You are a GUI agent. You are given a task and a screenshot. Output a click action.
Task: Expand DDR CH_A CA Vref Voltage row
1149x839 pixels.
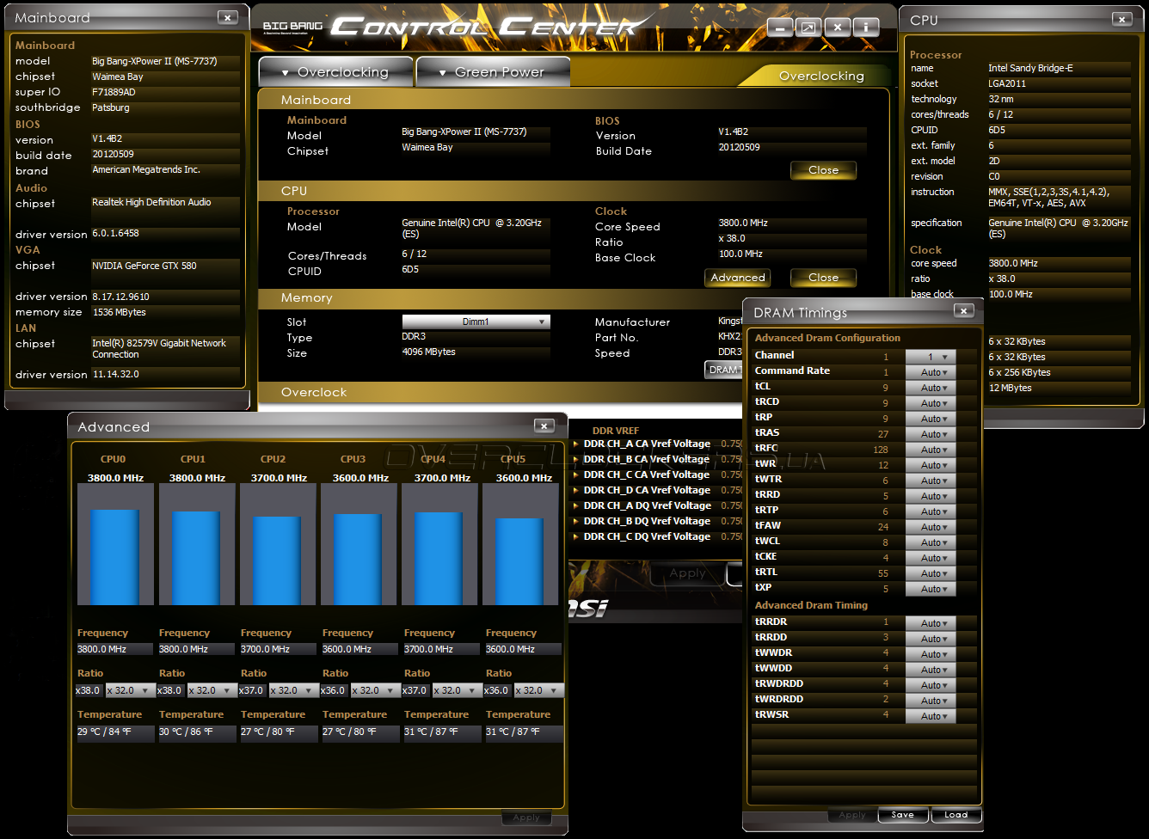click(575, 444)
